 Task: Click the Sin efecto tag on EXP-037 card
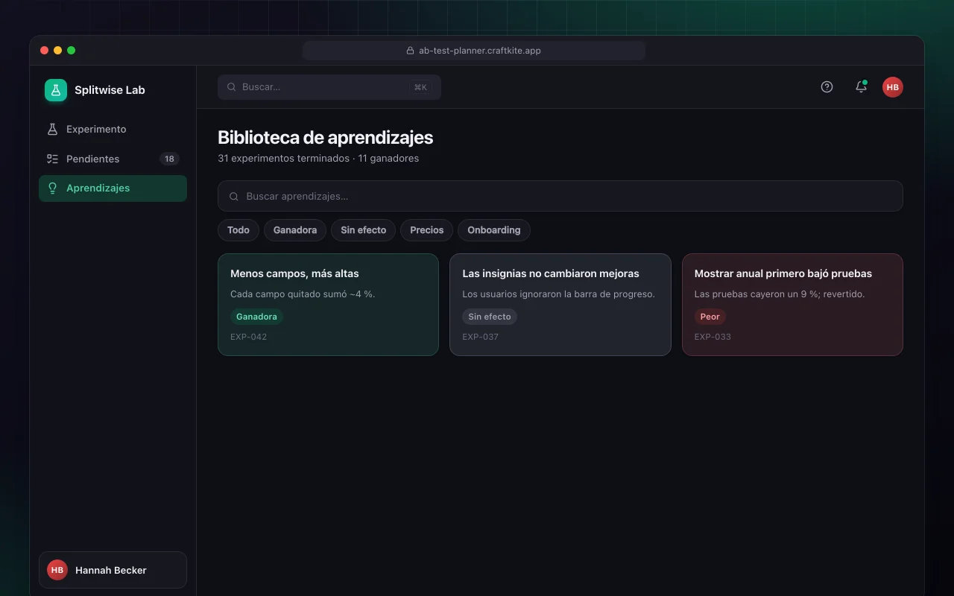pyautogui.click(x=490, y=317)
